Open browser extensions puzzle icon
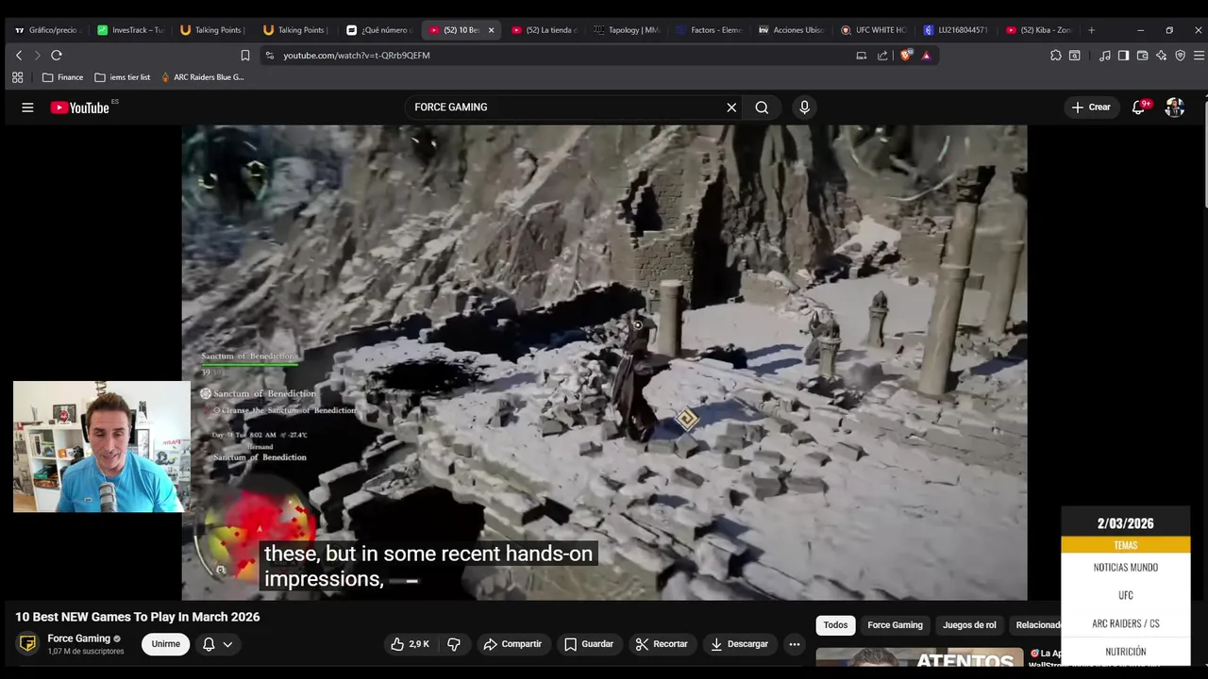The height and width of the screenshot is (679, 1208). pos(1055,56)
